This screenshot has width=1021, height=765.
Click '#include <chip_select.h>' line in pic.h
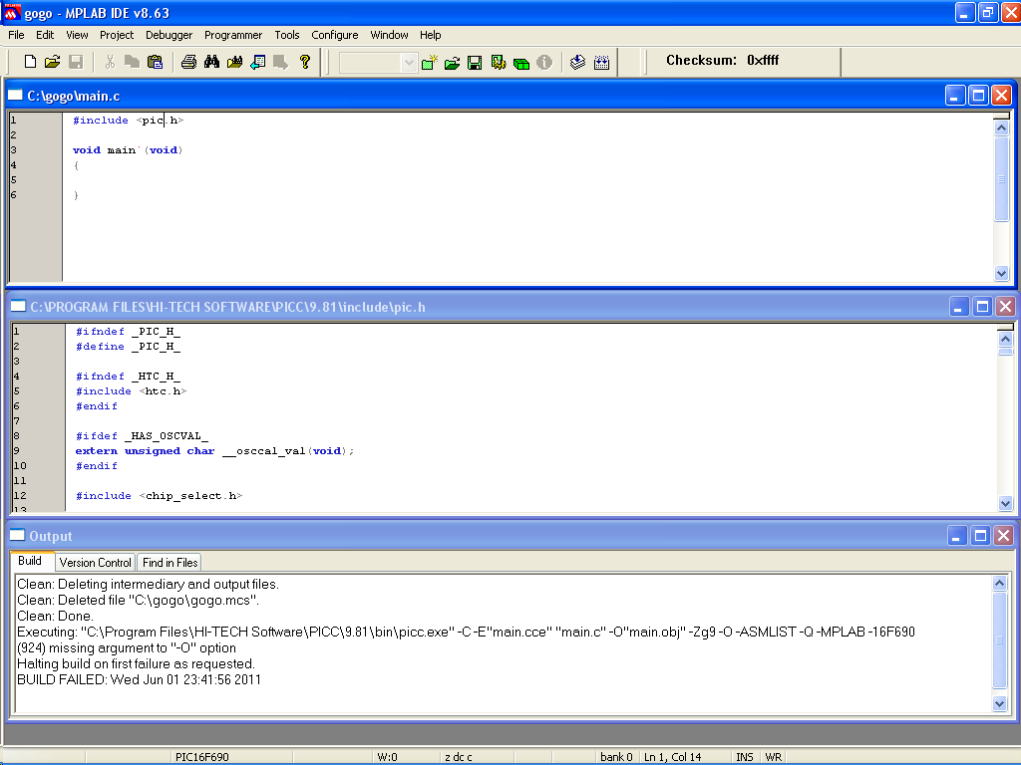[159, 496]
